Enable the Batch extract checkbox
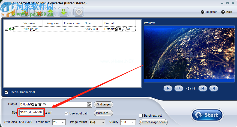The height and width of the screenshot is (127, 237). (141, 116)
